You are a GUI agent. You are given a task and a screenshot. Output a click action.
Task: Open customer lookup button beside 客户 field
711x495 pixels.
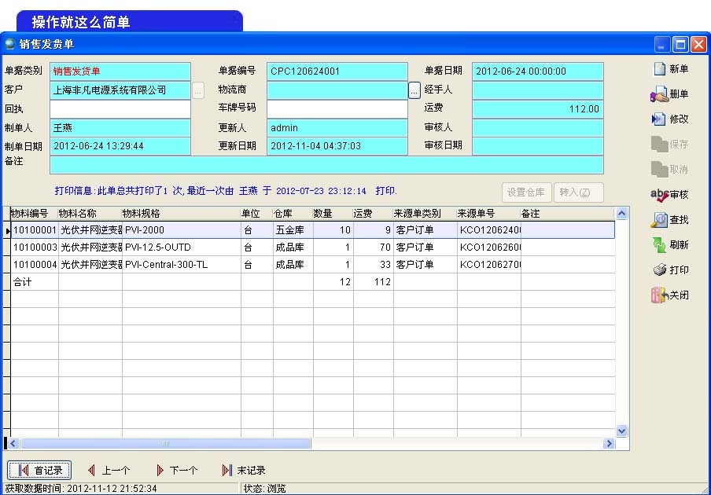198,90
